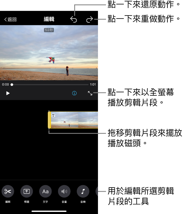Click the middle of the playback progress bar
Viewport: 183px width, 214px height.
pyautogui.click(x=50, y=85)
